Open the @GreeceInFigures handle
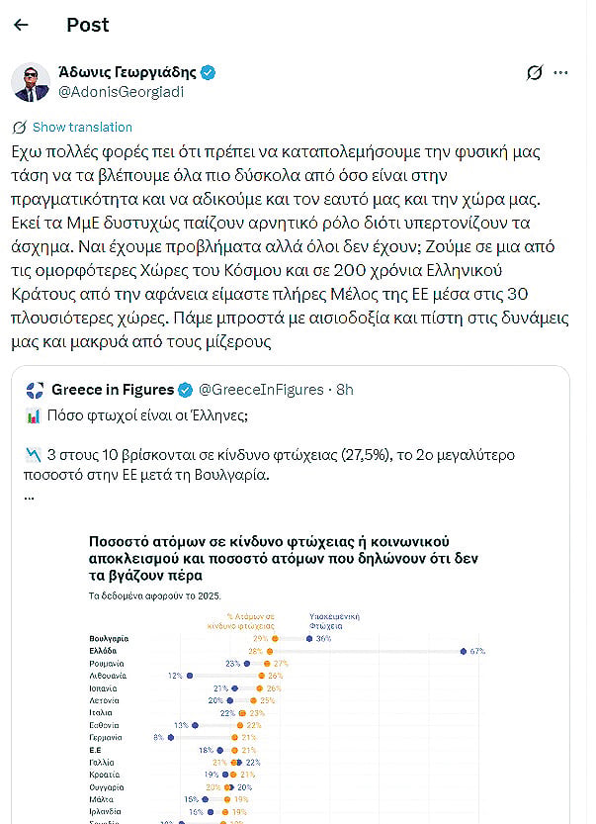The height and width of the screenshot is (824, 596). [x=261, y=390]
